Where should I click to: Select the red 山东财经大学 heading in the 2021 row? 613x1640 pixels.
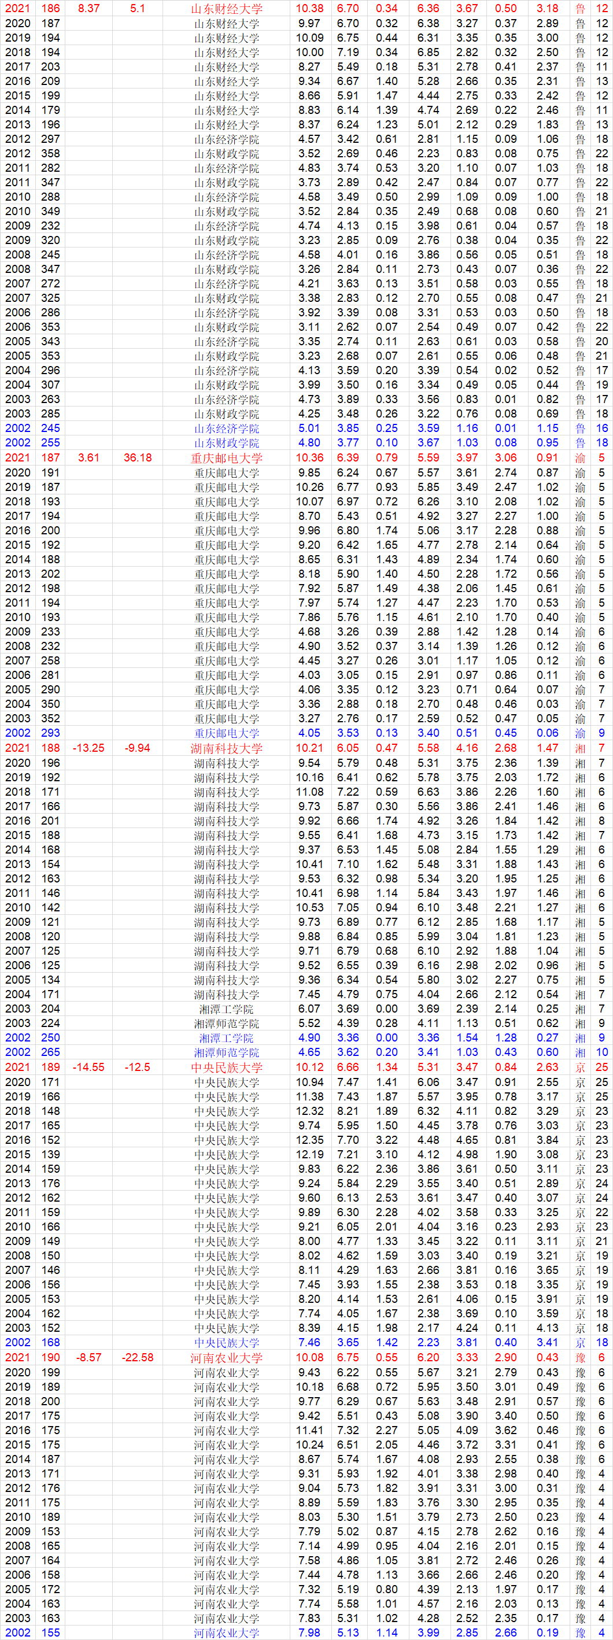click(x=227, y=9)
